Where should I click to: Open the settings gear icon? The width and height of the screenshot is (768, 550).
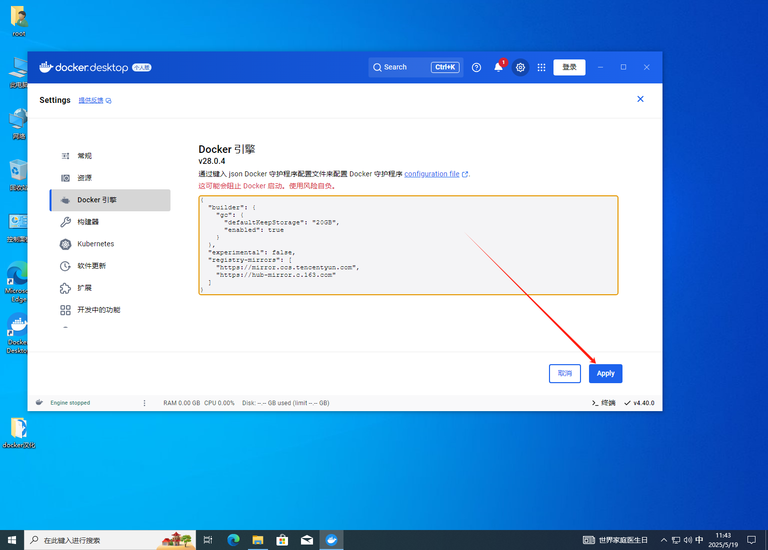click(520, 67)
